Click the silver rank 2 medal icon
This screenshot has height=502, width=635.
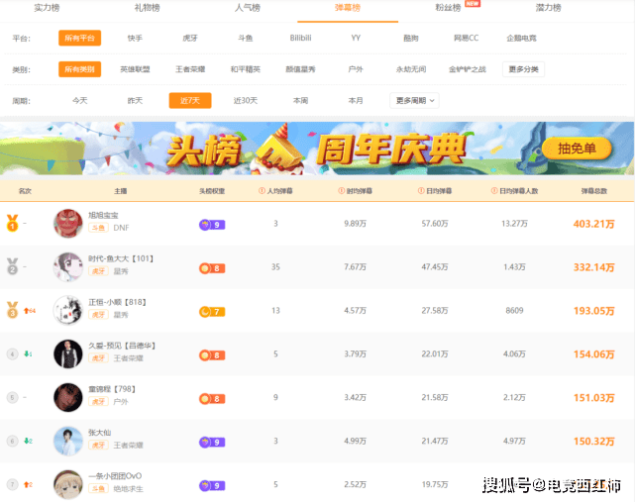point(13,266)
